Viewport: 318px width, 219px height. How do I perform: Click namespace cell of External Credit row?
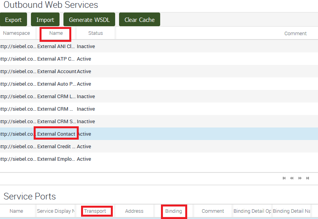tap(18, 147)
